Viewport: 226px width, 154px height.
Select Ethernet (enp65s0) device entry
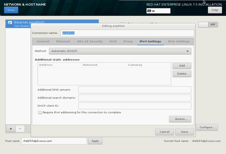[x=52, y=24]
